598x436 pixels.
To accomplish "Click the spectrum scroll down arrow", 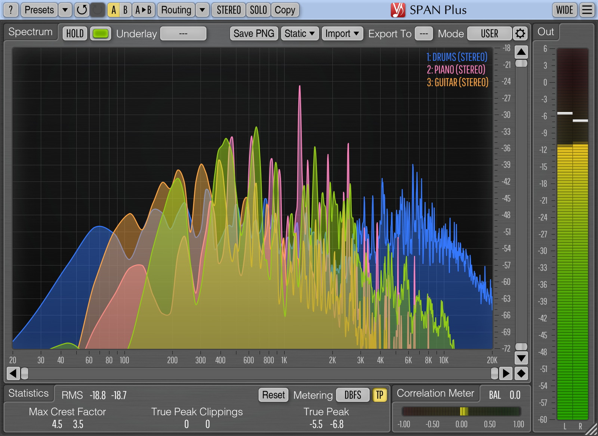I will click(521, 358).
